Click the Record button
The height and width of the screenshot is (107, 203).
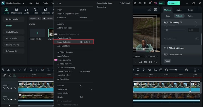48,19
